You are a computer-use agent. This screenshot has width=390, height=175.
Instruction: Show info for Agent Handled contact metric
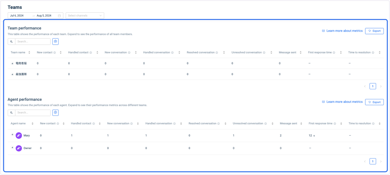click(94, 124)
